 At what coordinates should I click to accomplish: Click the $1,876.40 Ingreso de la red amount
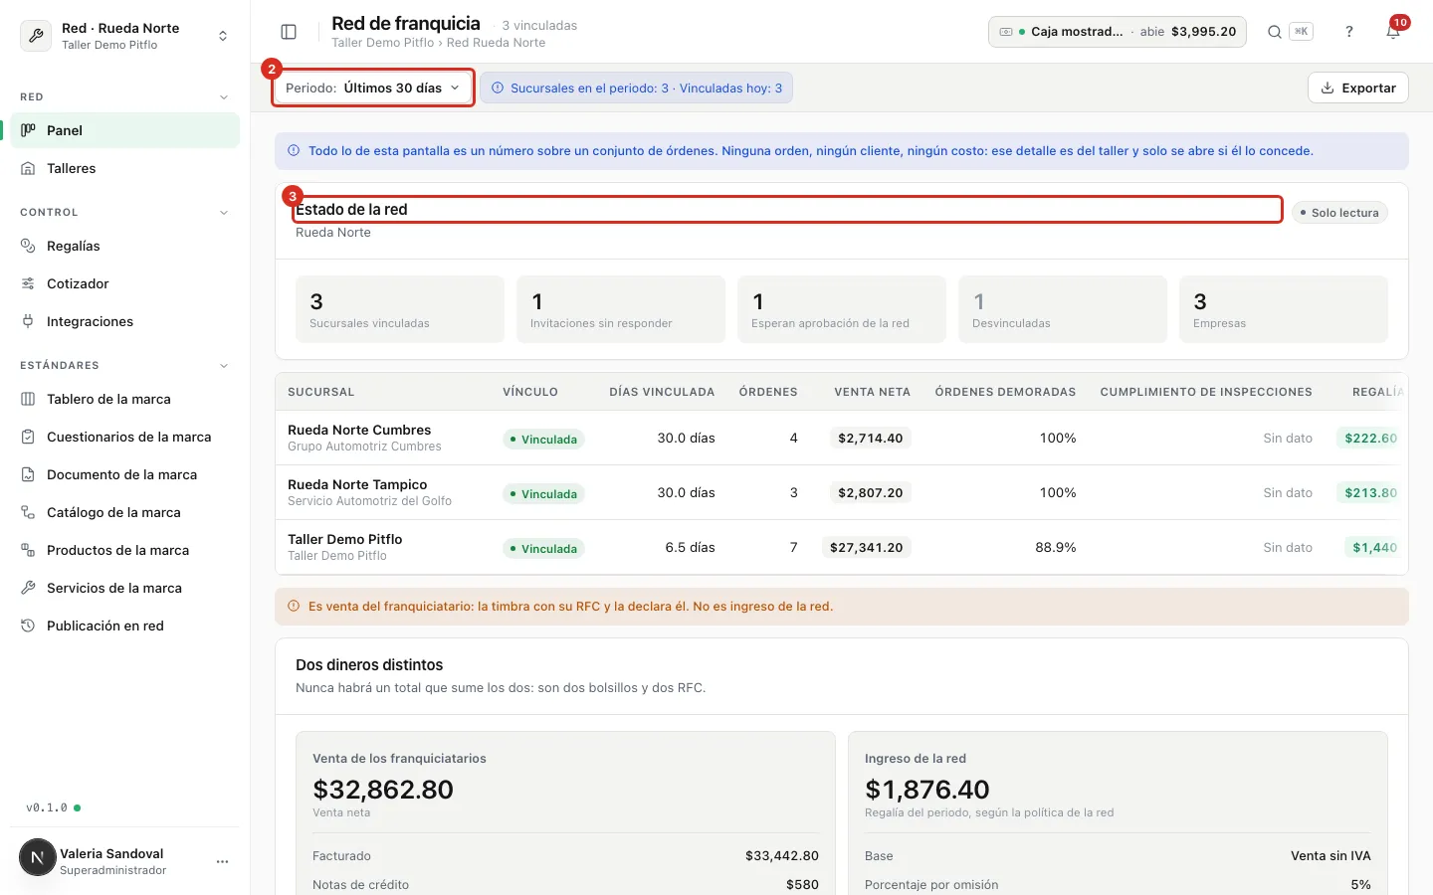(x=927, y=790)
